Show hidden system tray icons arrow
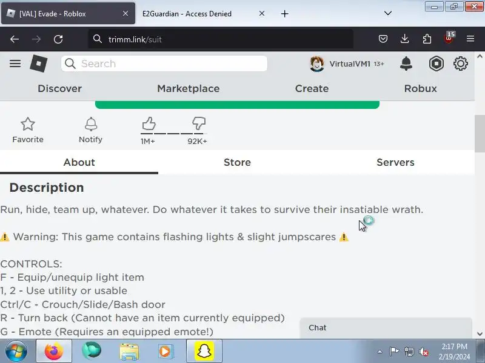This screenshot has width=485, height=363. coord(380,352)
